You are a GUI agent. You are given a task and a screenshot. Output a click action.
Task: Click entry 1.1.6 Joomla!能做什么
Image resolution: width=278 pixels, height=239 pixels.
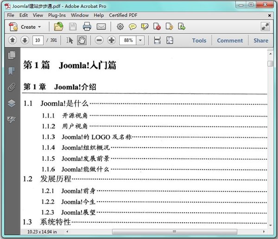(76, 170)
